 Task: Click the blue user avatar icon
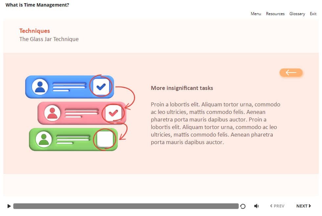(40, 87)
